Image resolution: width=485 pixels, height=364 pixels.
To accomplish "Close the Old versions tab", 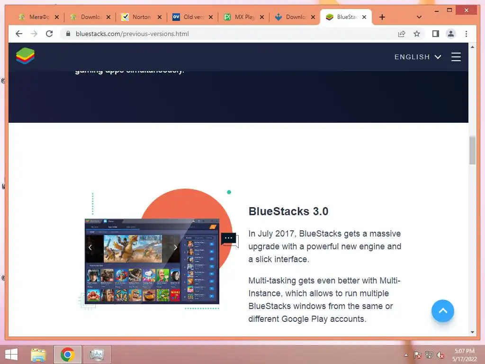I will click(211, 17).
